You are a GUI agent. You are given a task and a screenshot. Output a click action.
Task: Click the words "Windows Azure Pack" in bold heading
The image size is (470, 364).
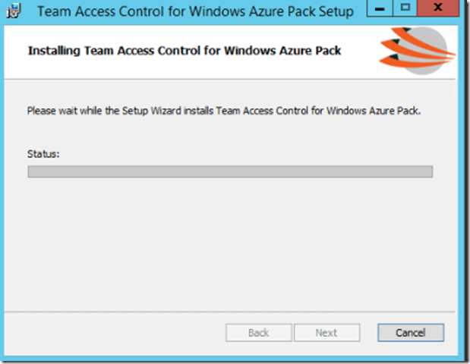point(287,52)
